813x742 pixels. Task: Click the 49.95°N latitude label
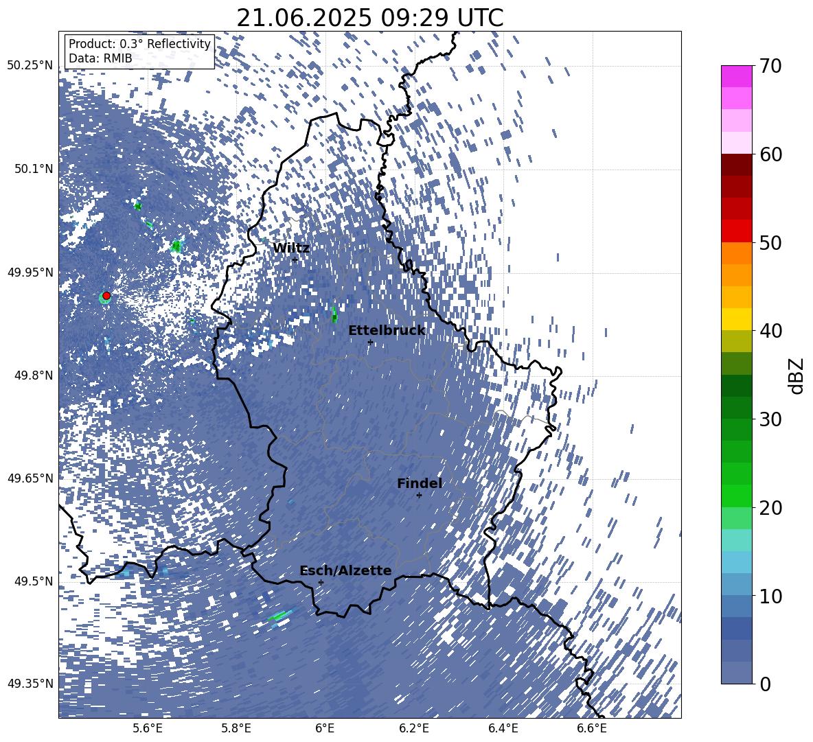30,272
